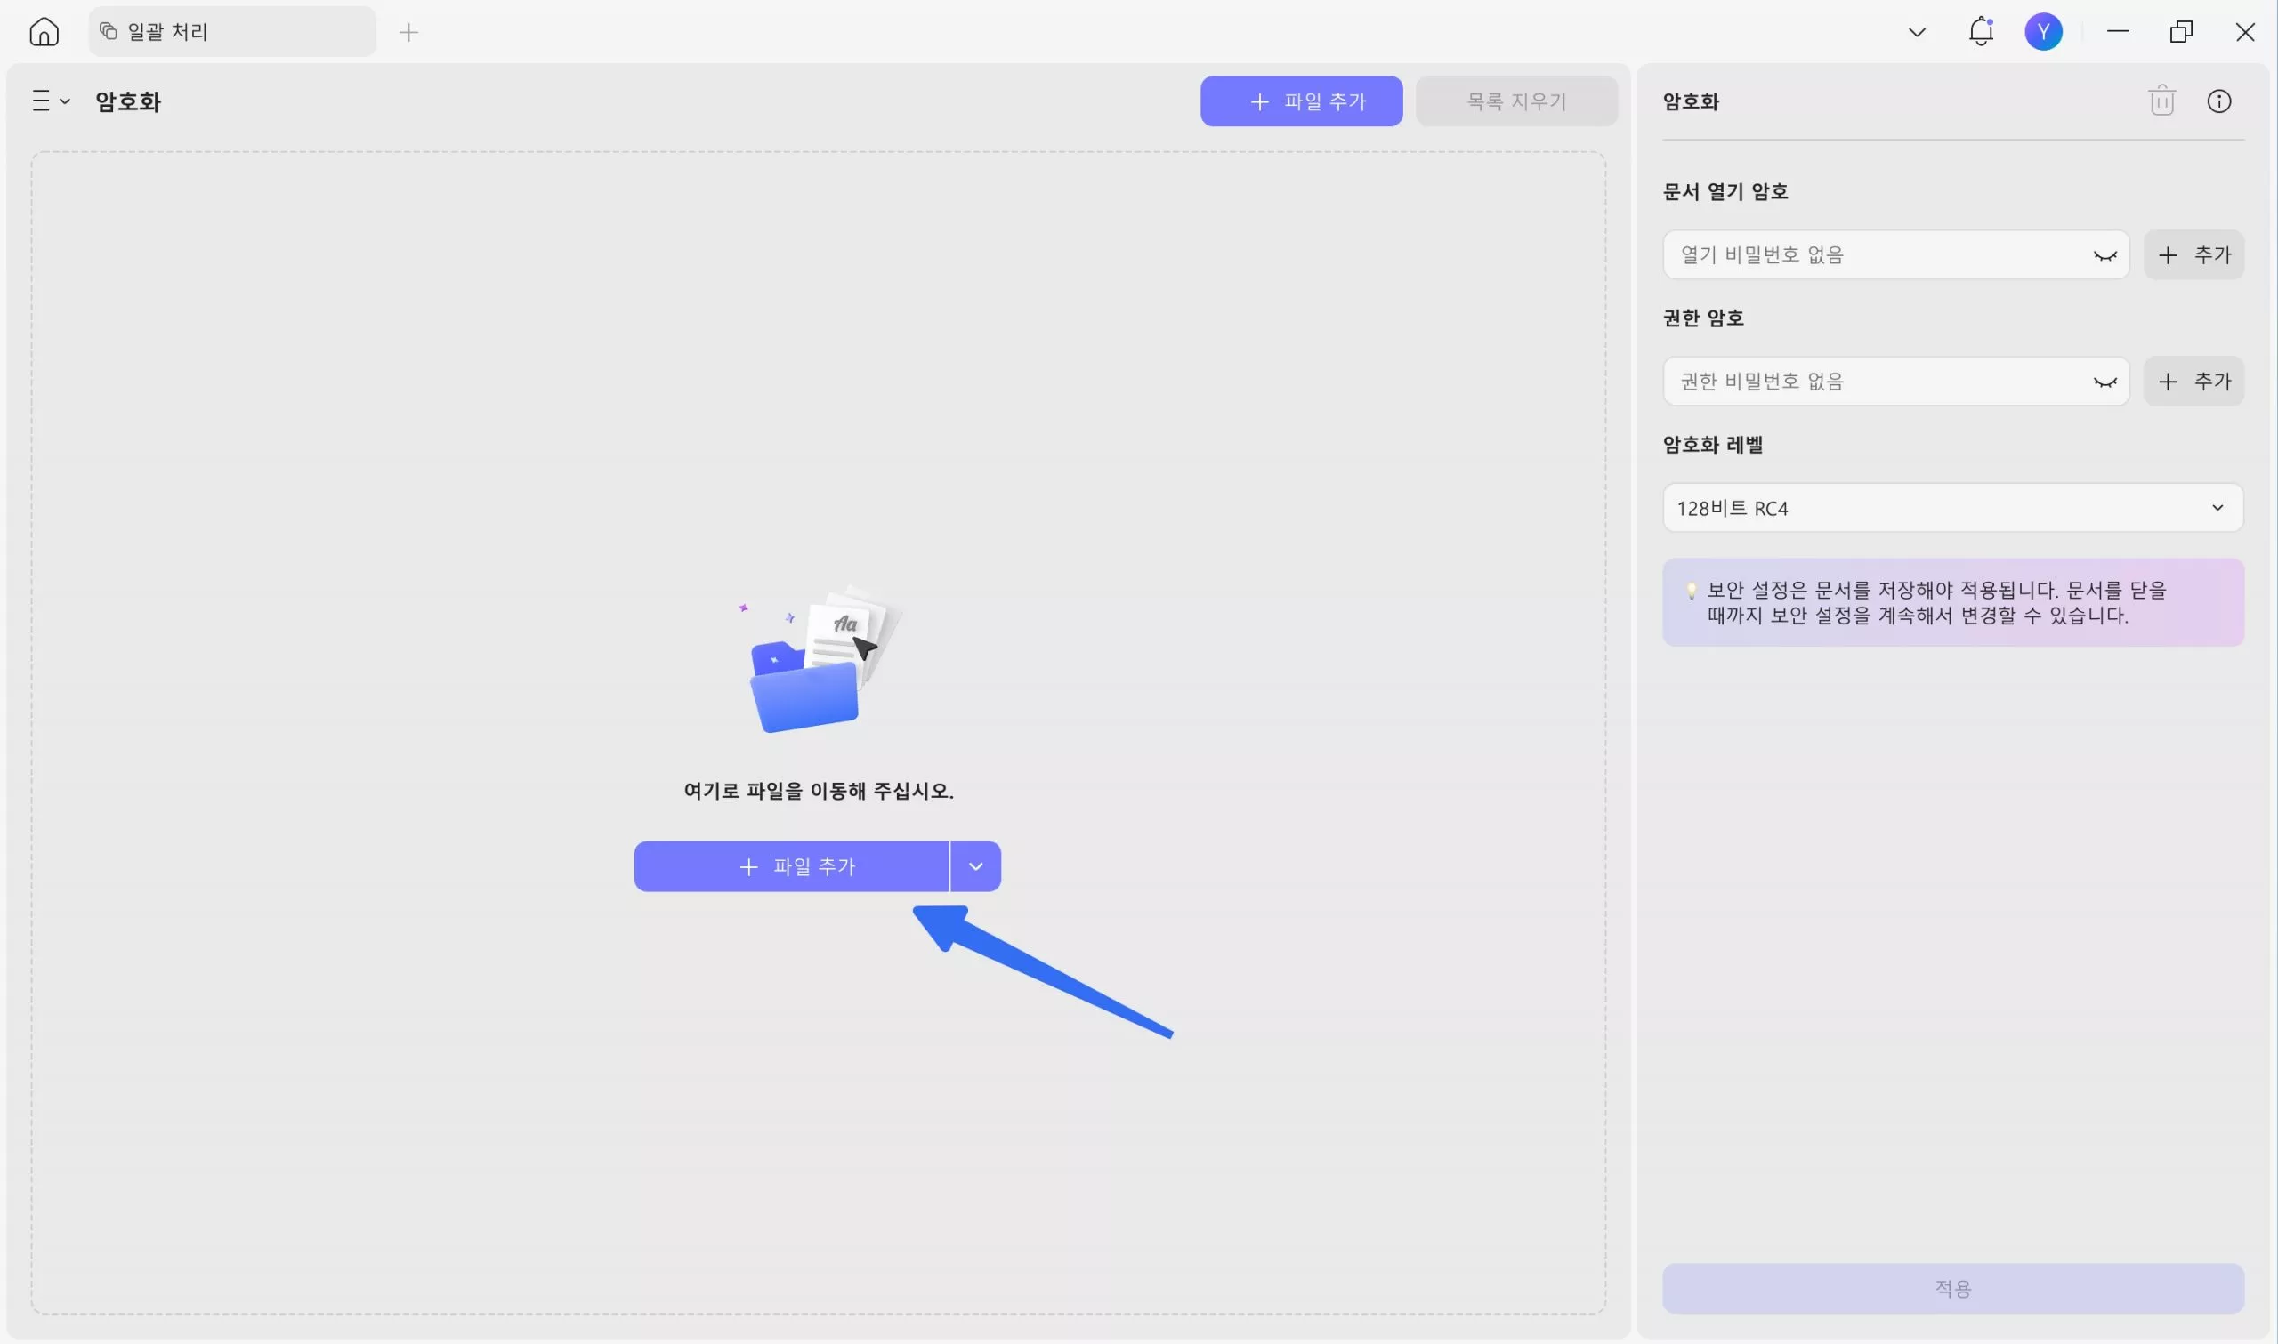Viewport: 2278px width, 1344px height.
Task: Expand the title bar chevron dropdown
Action: click(x=1917, y=33)
